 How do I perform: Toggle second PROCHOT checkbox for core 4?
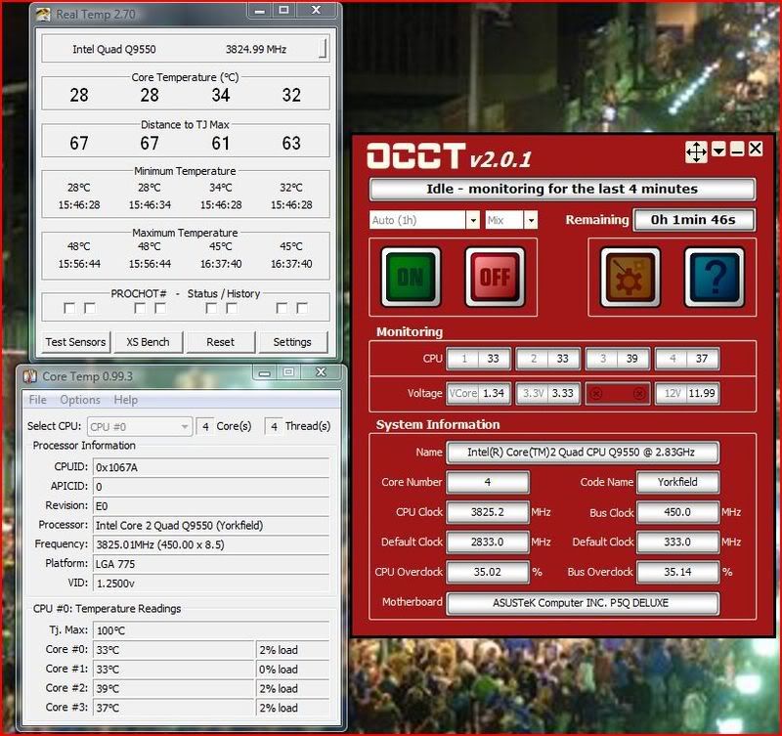[x=302, y=308]
